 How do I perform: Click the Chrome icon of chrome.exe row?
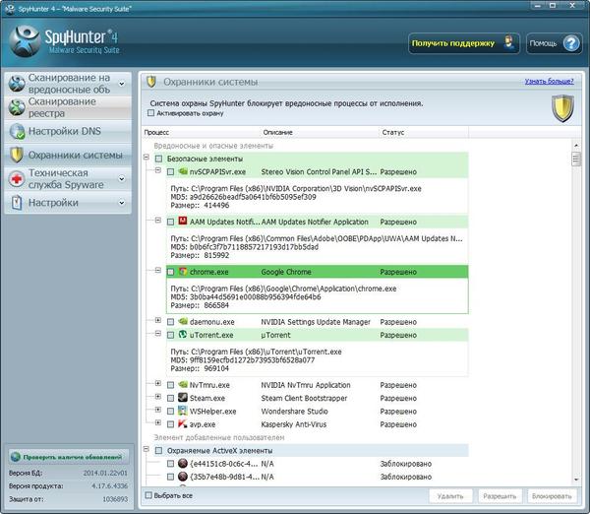[x=183, y=272]
